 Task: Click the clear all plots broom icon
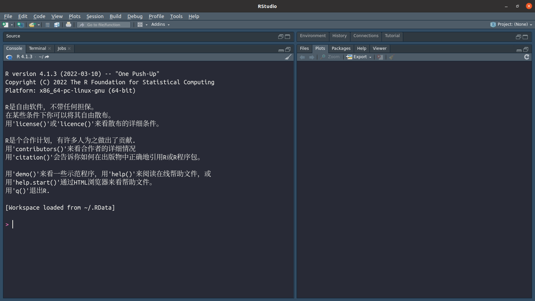(391, 57)
